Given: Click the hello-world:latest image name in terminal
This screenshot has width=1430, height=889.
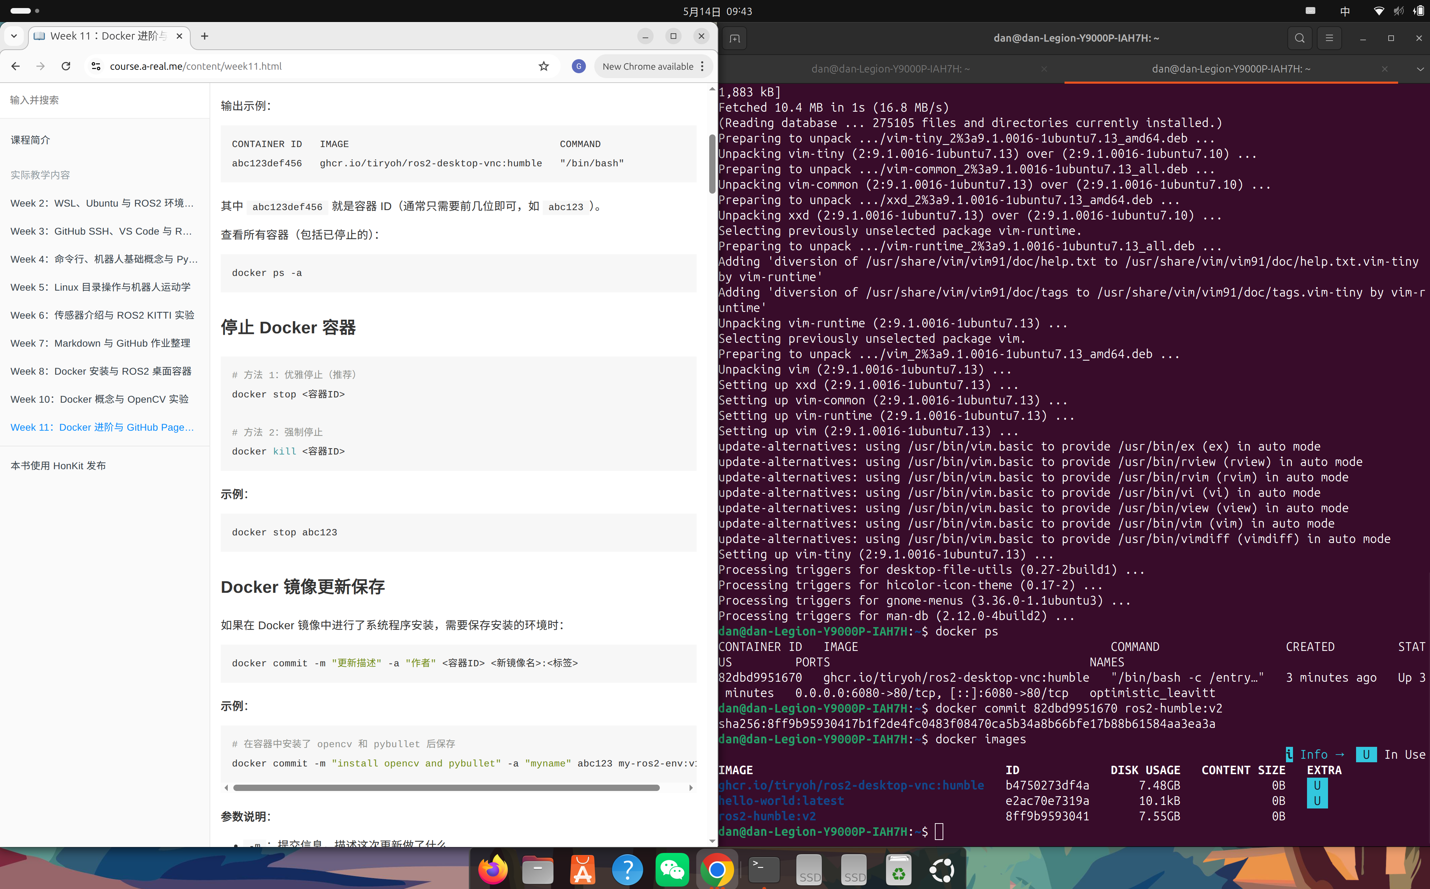Looking at the screenshot, I should (x=781, y=801).
